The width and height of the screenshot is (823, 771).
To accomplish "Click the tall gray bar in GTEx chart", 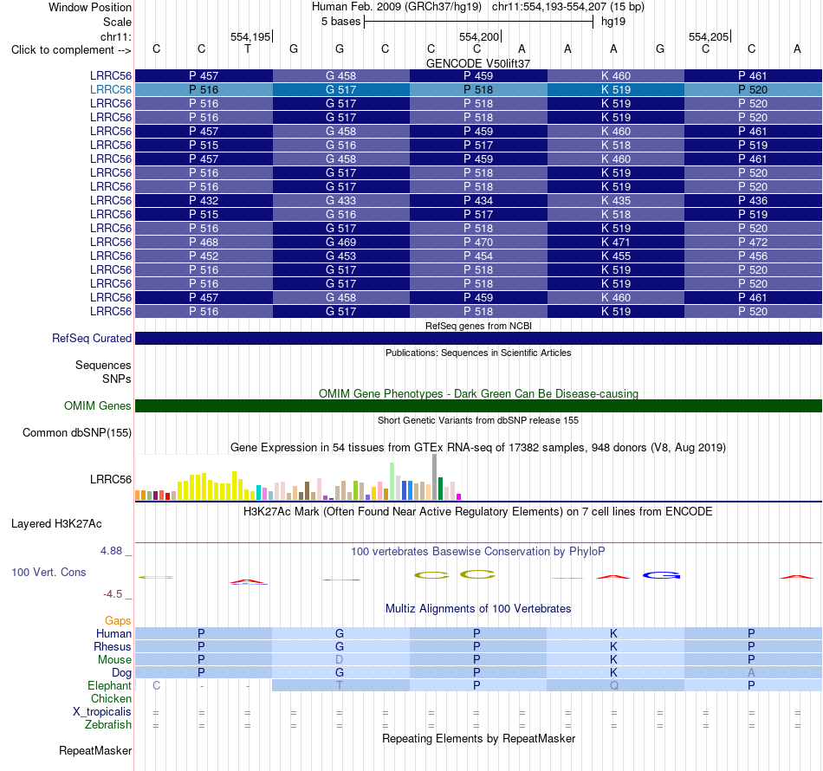I will click(435, 477).
